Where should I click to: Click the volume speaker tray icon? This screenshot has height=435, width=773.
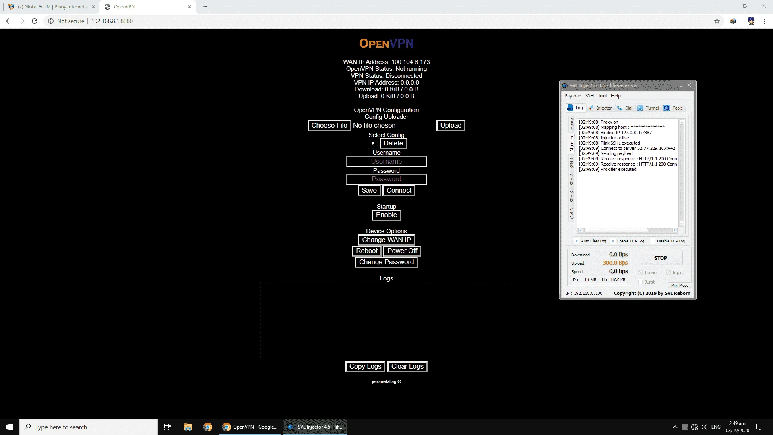coord(704,427)
